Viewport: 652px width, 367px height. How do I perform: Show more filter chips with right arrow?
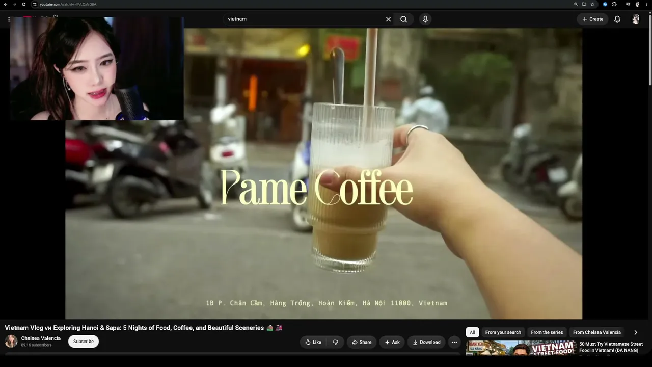[636, 332]
